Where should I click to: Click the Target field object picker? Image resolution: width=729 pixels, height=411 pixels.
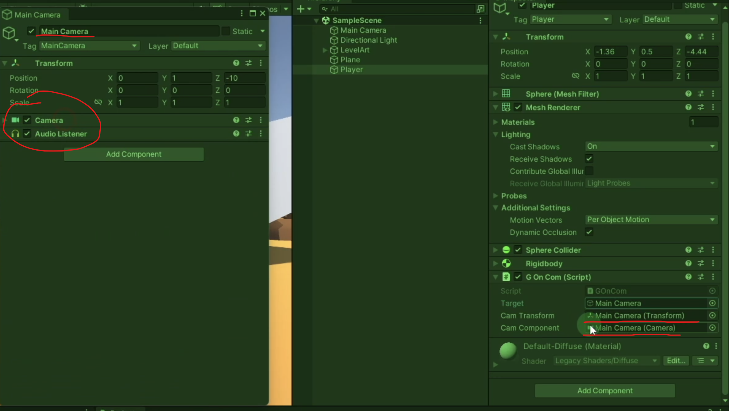[712, 303]
